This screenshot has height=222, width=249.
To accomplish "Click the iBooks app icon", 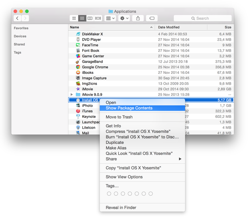I will pyautogui.click(x=78, y=73).
